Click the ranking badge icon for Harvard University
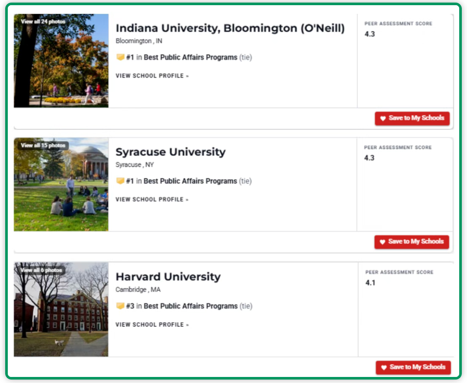 tap(120, 306)
